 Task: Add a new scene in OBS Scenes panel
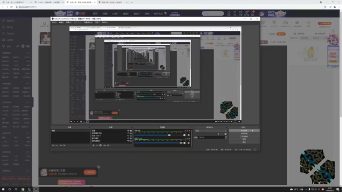(53, 145)
